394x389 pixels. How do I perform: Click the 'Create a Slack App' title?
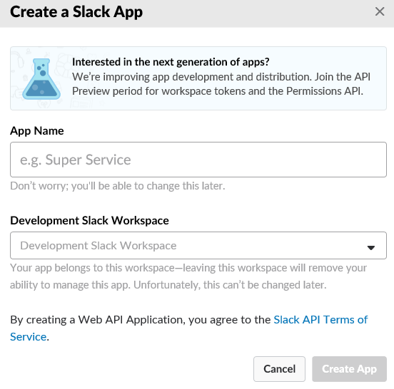tap(76, 12)
